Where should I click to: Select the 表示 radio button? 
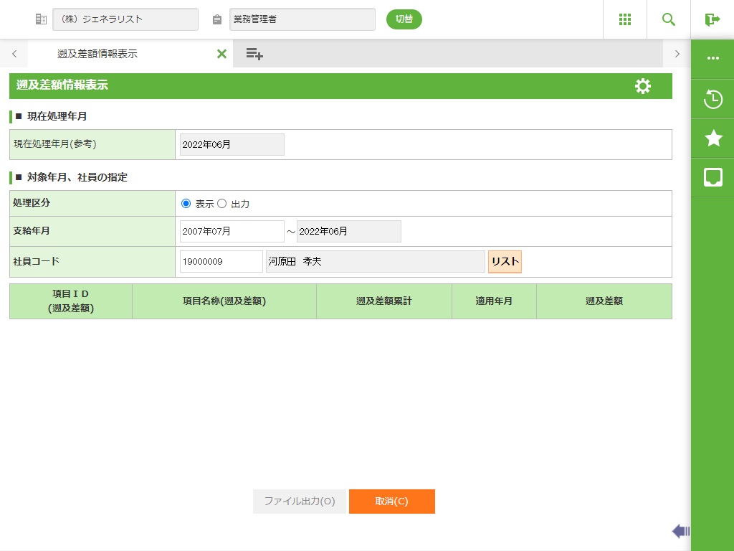[x=186, y=204]
